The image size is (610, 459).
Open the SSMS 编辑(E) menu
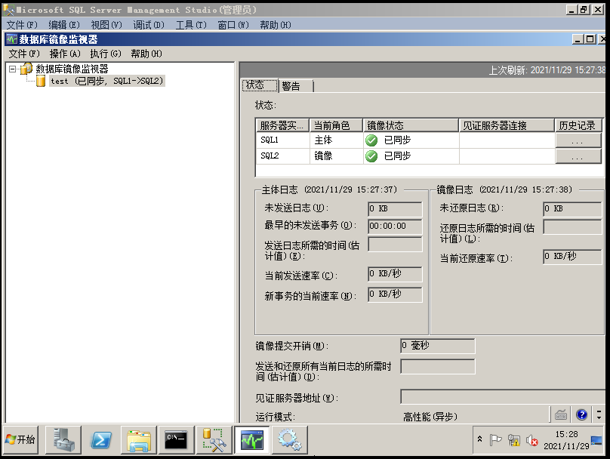(64, 25)
